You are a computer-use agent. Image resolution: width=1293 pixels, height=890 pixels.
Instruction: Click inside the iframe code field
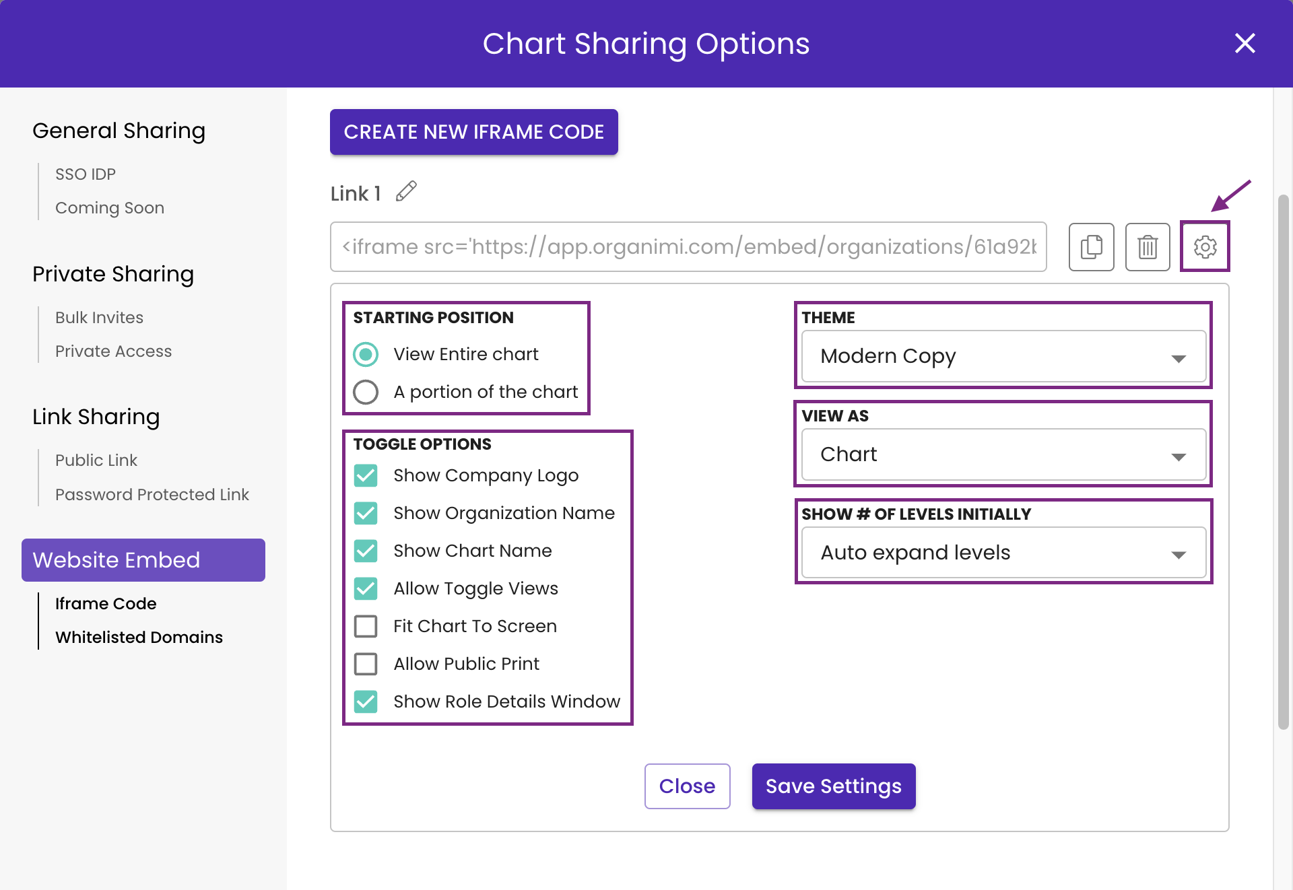[x=687, y=246]
